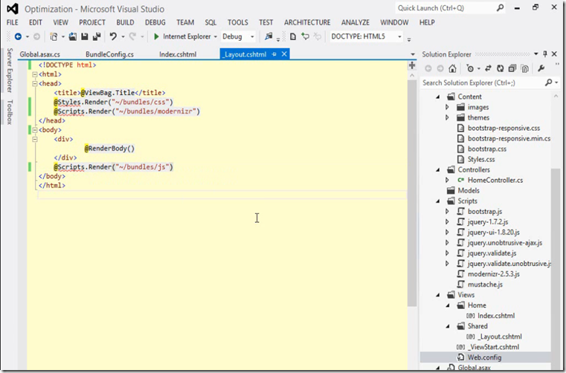Click Show All Files in Solution Explorer
The height and width of the screenshot is (373, 566).
pos(525,68)
